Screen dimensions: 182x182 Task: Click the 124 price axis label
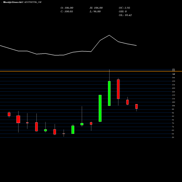coord(173,92)
